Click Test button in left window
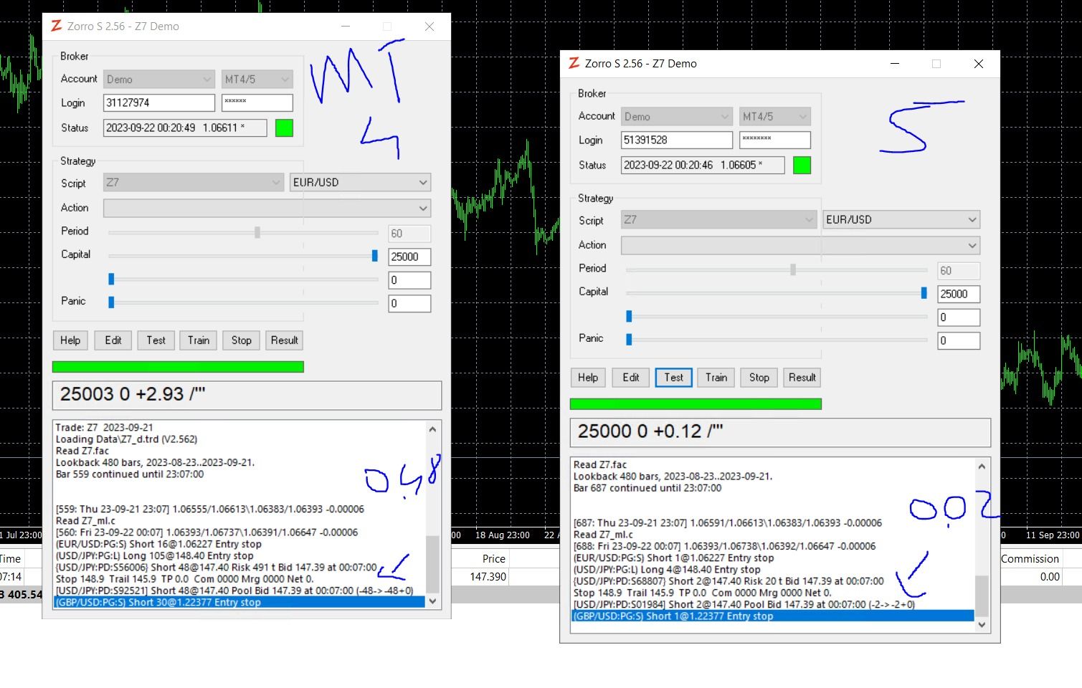Viewport: 1082px width, 688px height. tap(156, 340)
